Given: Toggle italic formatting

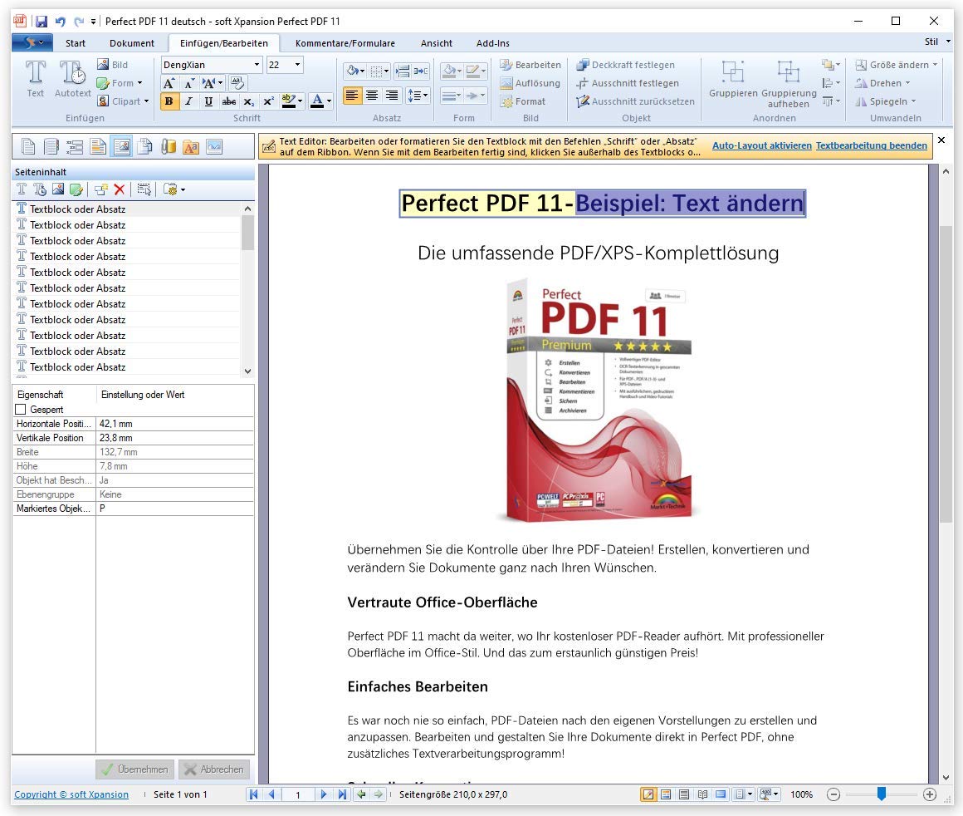Looking at the screenshot, I should click(189, 101).
